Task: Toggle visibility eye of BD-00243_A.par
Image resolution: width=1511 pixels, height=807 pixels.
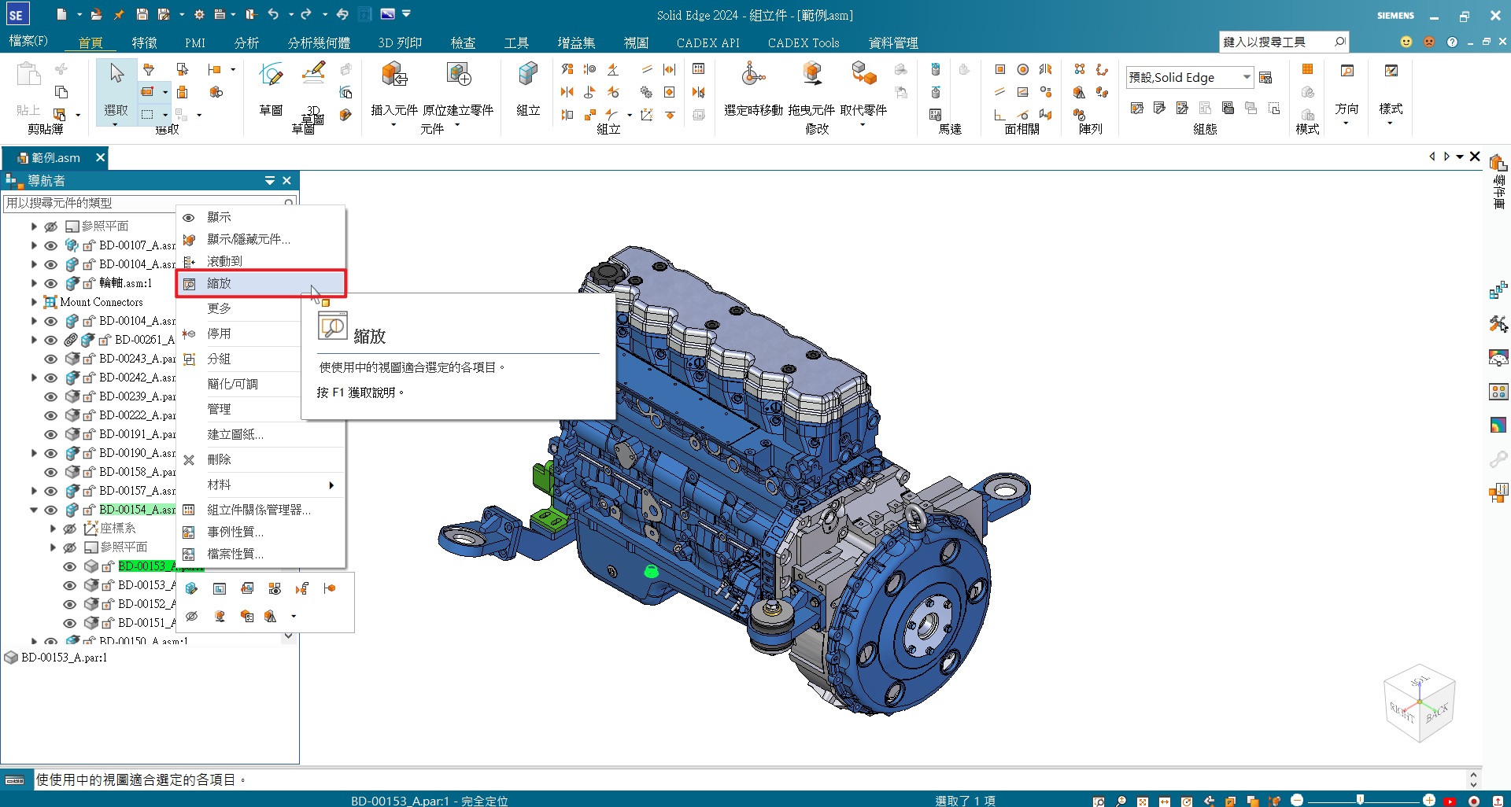Action: click(51, 359)
